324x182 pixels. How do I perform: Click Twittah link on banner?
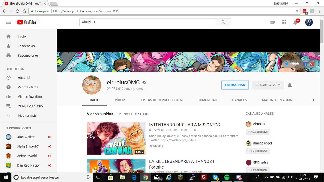(292, 64)
